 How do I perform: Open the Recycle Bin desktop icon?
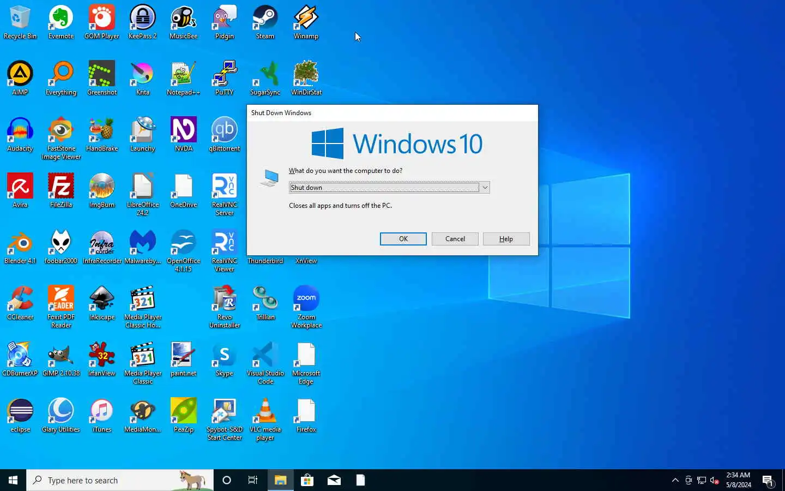click(x=20, y=22)
